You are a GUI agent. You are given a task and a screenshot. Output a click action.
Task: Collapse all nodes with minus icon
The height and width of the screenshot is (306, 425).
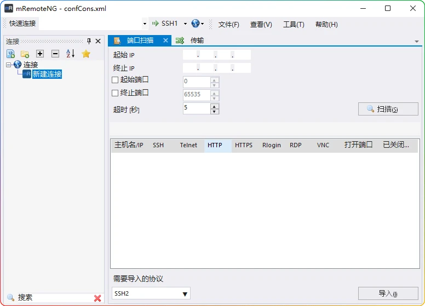click(55, 54)
